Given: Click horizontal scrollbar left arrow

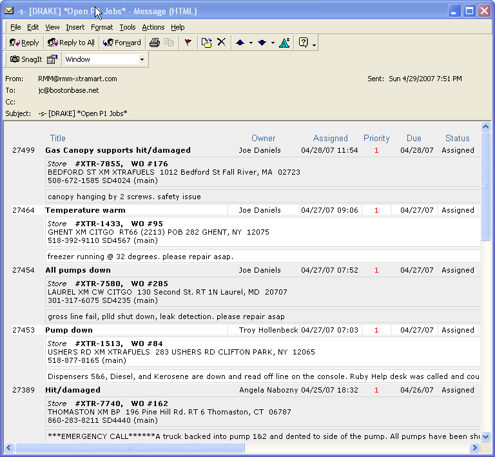Looking at the screenshot, I should [8, 447].
